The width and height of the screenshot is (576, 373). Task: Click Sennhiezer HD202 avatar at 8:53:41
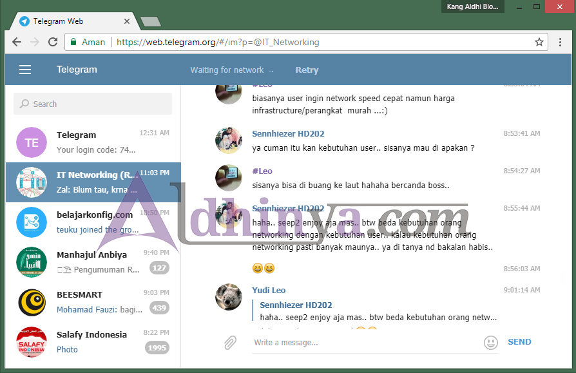[x=229, y=140]
